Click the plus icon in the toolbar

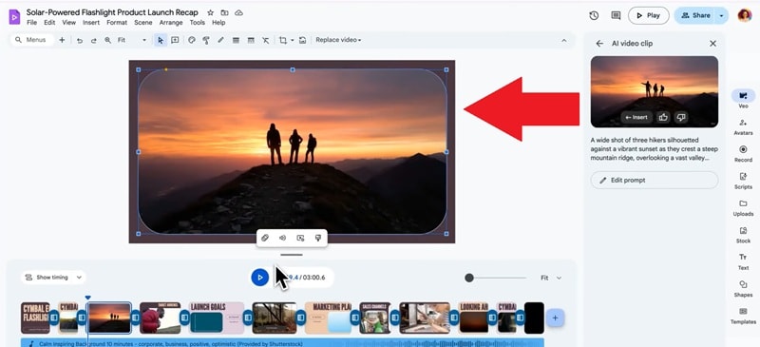coord(62,40)
